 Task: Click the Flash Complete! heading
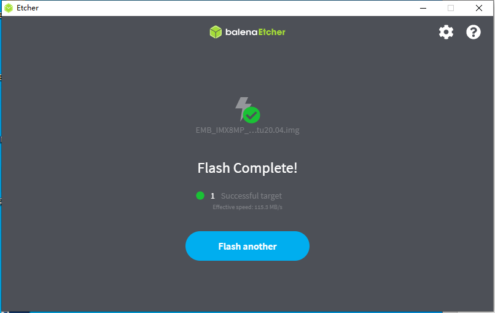click(x=247, y=168)
